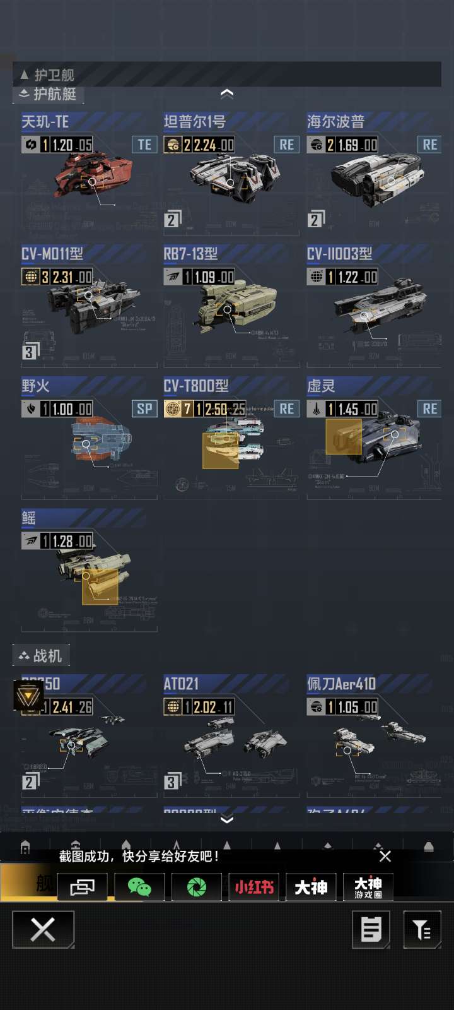Screen dimensions: 454x1010
Task: Share screenshot to 大神 app
Action: click(311, 887)
